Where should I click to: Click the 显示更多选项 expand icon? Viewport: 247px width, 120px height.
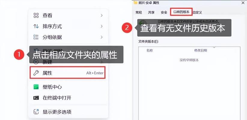click(x=36, y=112)
